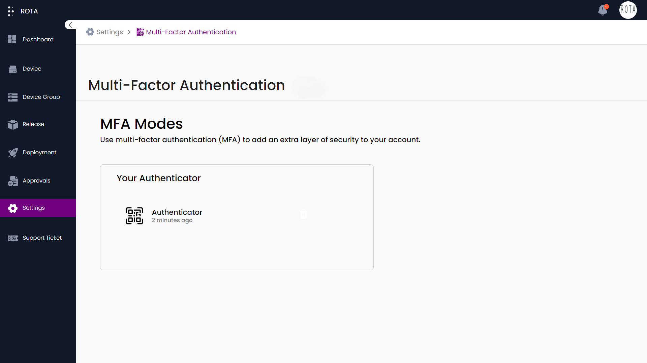Screen dimensions: 647x363
Task: Click the Your Authenticator card heading
Action: 159,178
